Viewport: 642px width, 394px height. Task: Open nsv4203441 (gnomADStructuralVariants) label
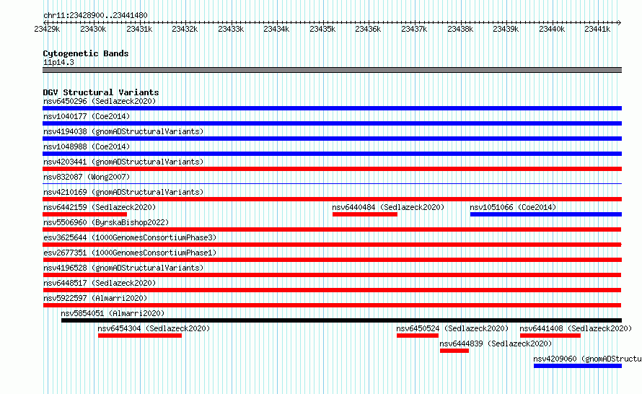[x=123, y=162]
